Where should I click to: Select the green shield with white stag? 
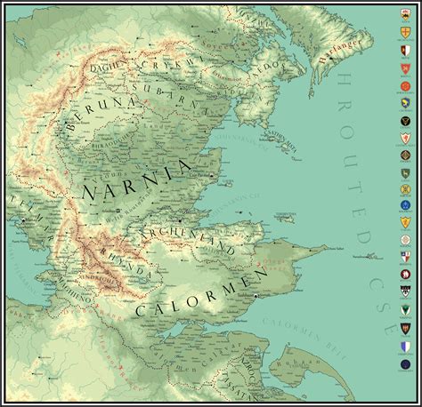click(x=405, y=173)
